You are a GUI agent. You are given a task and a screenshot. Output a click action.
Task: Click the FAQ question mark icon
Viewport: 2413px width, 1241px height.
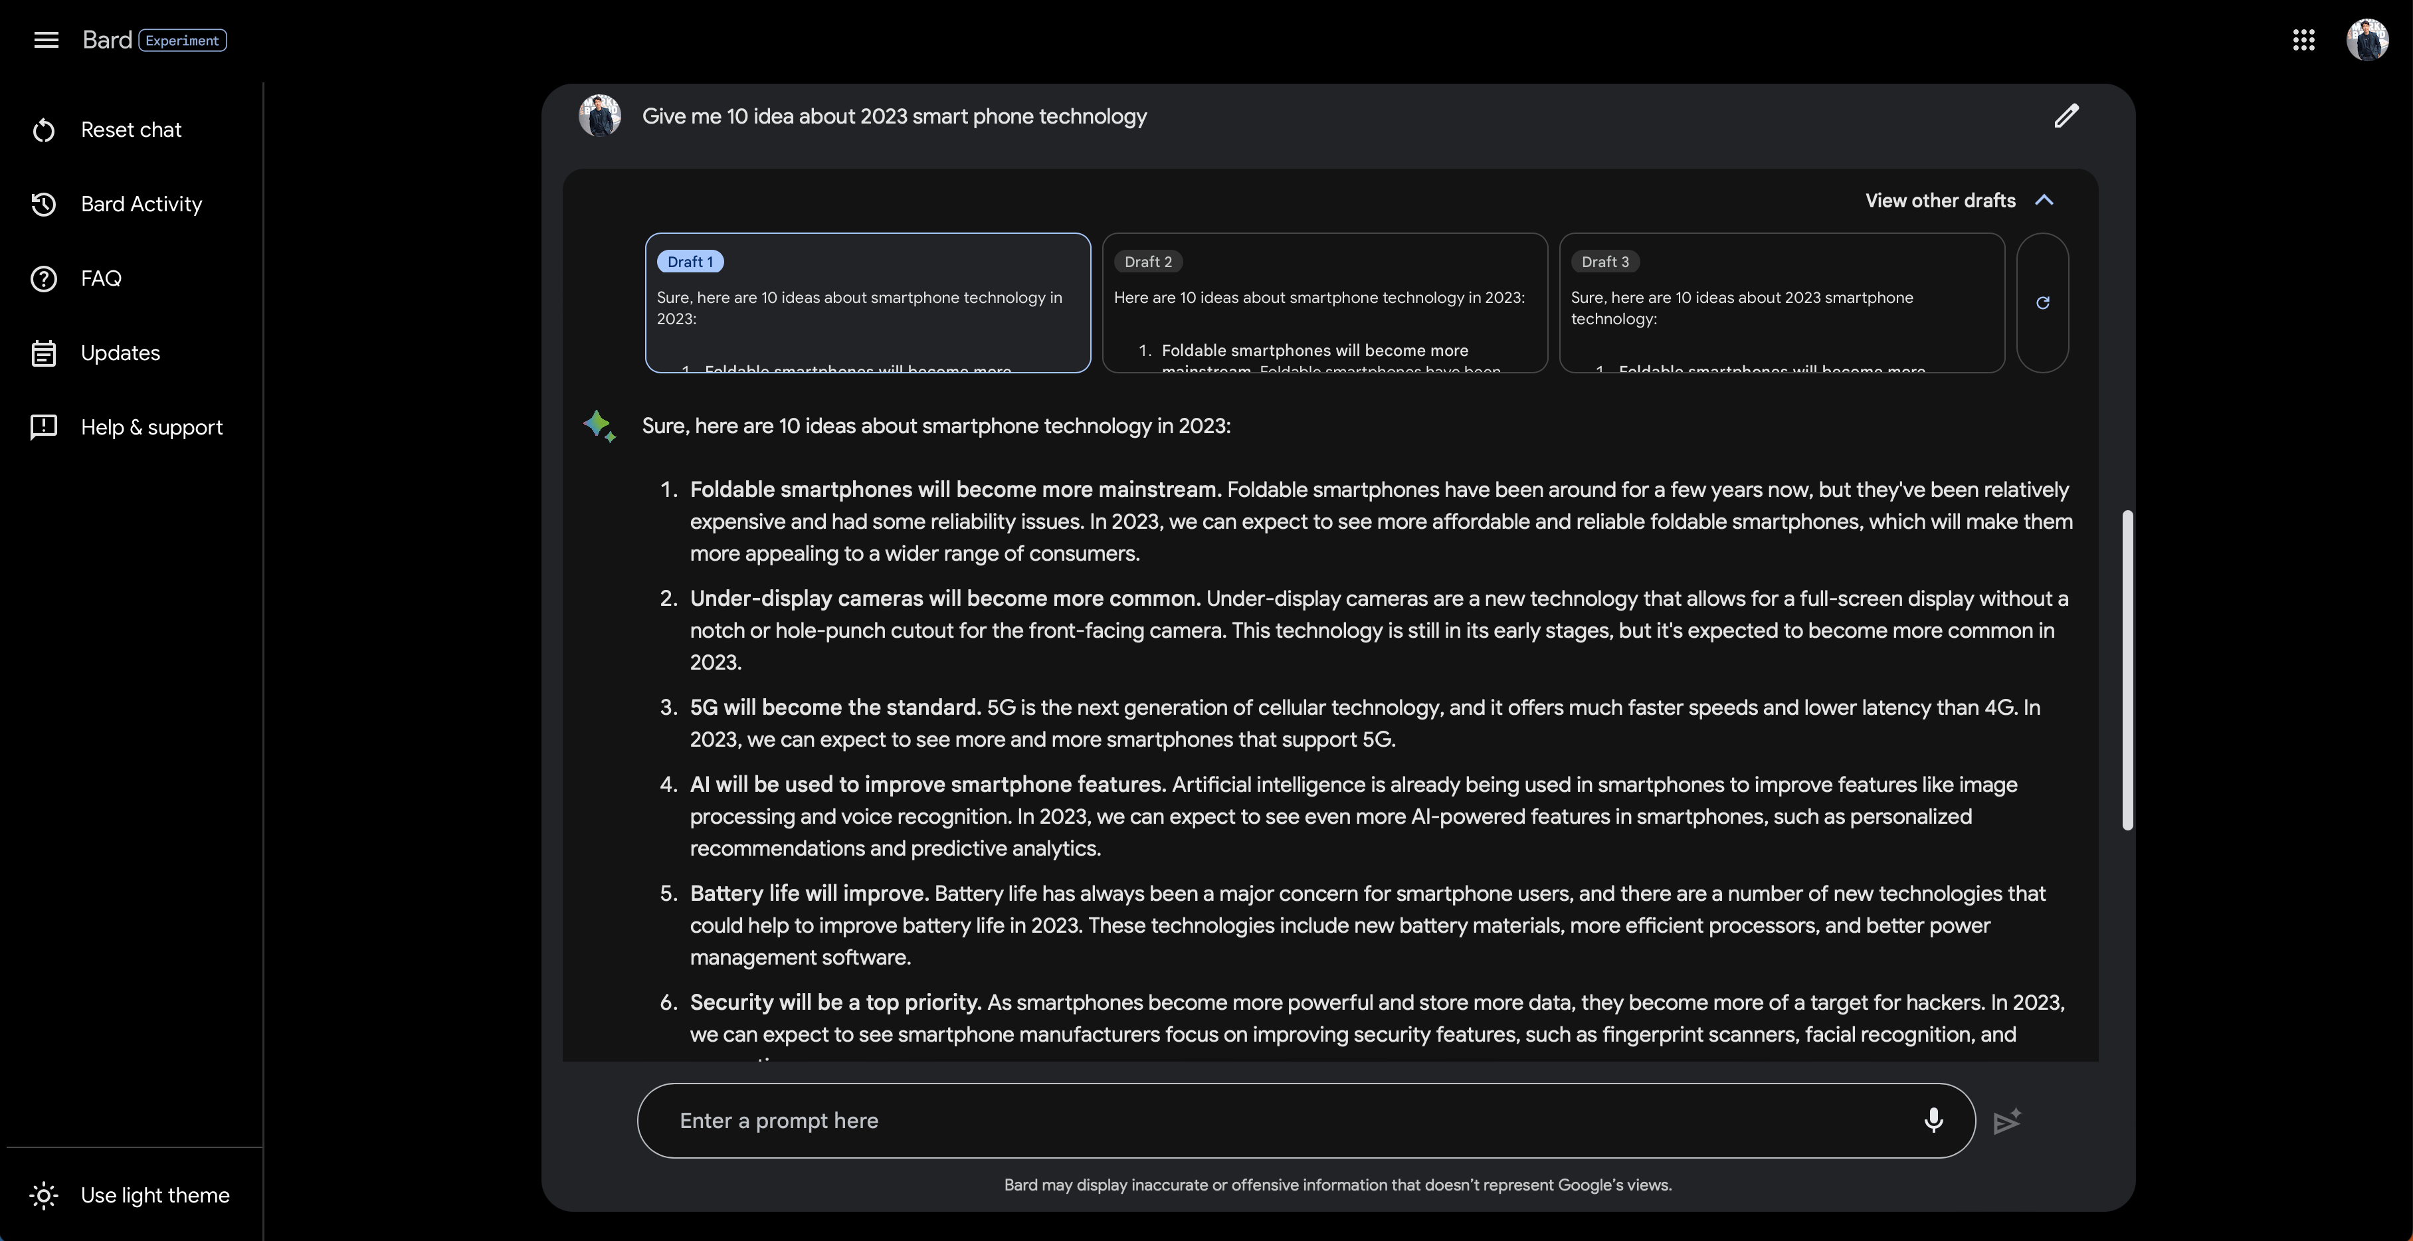(x=44, y=279)
